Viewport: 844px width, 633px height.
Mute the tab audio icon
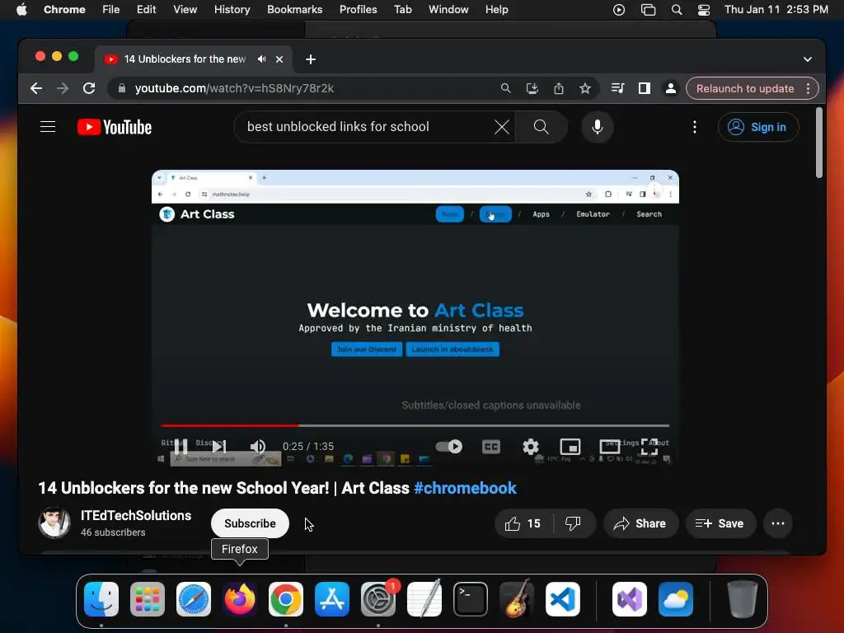point(261,59)
